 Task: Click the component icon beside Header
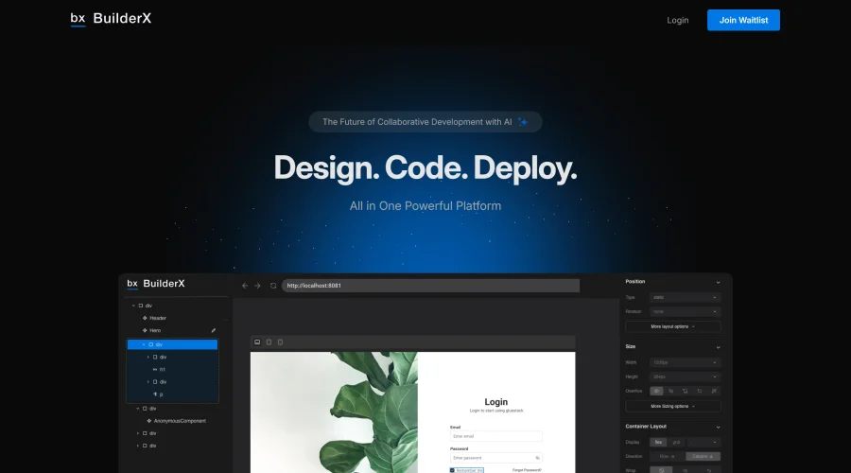click(145, 318)
